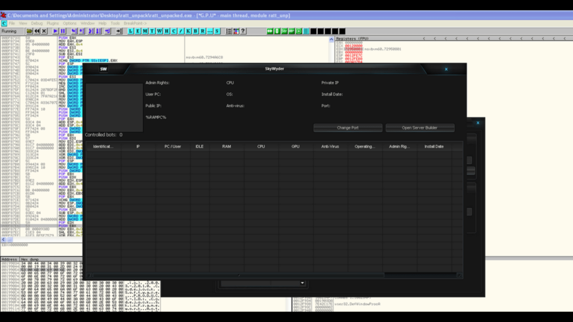
Task: Open the Debug menu
Action: (x=37, y=23)
